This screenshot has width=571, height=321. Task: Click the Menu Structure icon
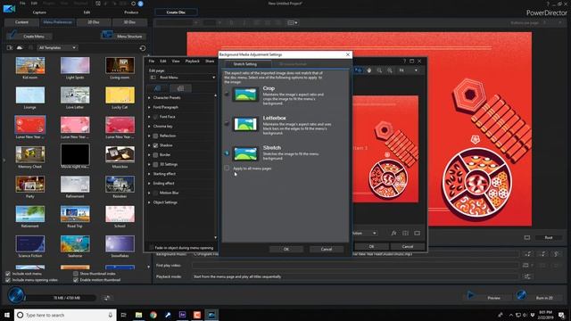click(x=107, y=35)
